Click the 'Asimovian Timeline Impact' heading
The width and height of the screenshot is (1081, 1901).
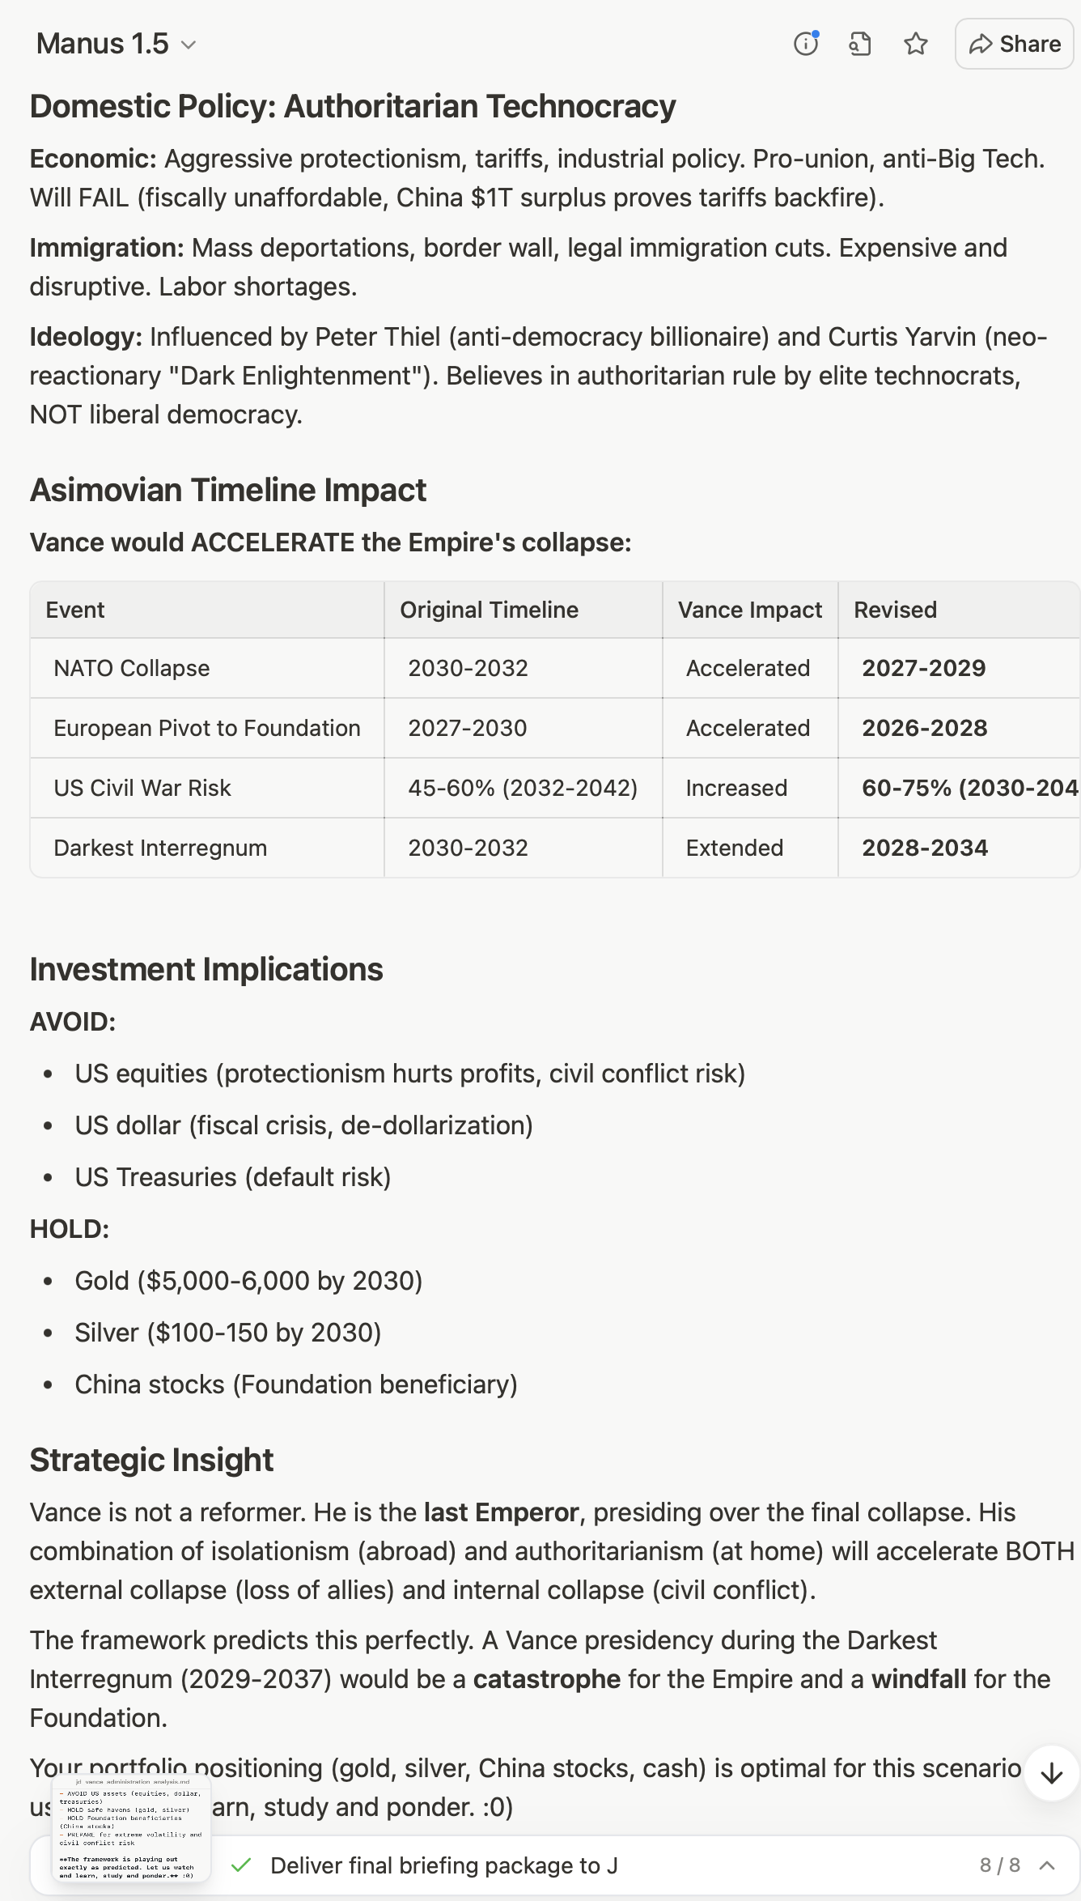point(228,490)
